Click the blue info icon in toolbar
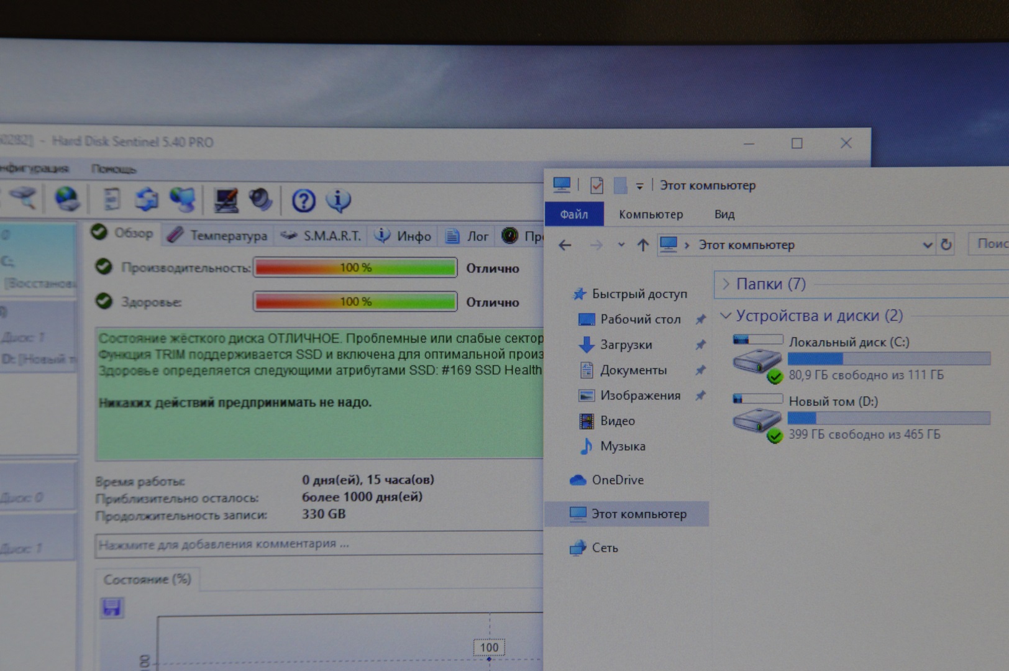 click(x=339, y=200)
